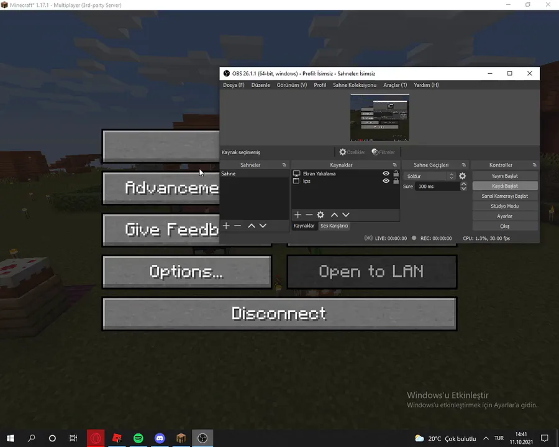Move source down in Kaynaklar panel

346,214
